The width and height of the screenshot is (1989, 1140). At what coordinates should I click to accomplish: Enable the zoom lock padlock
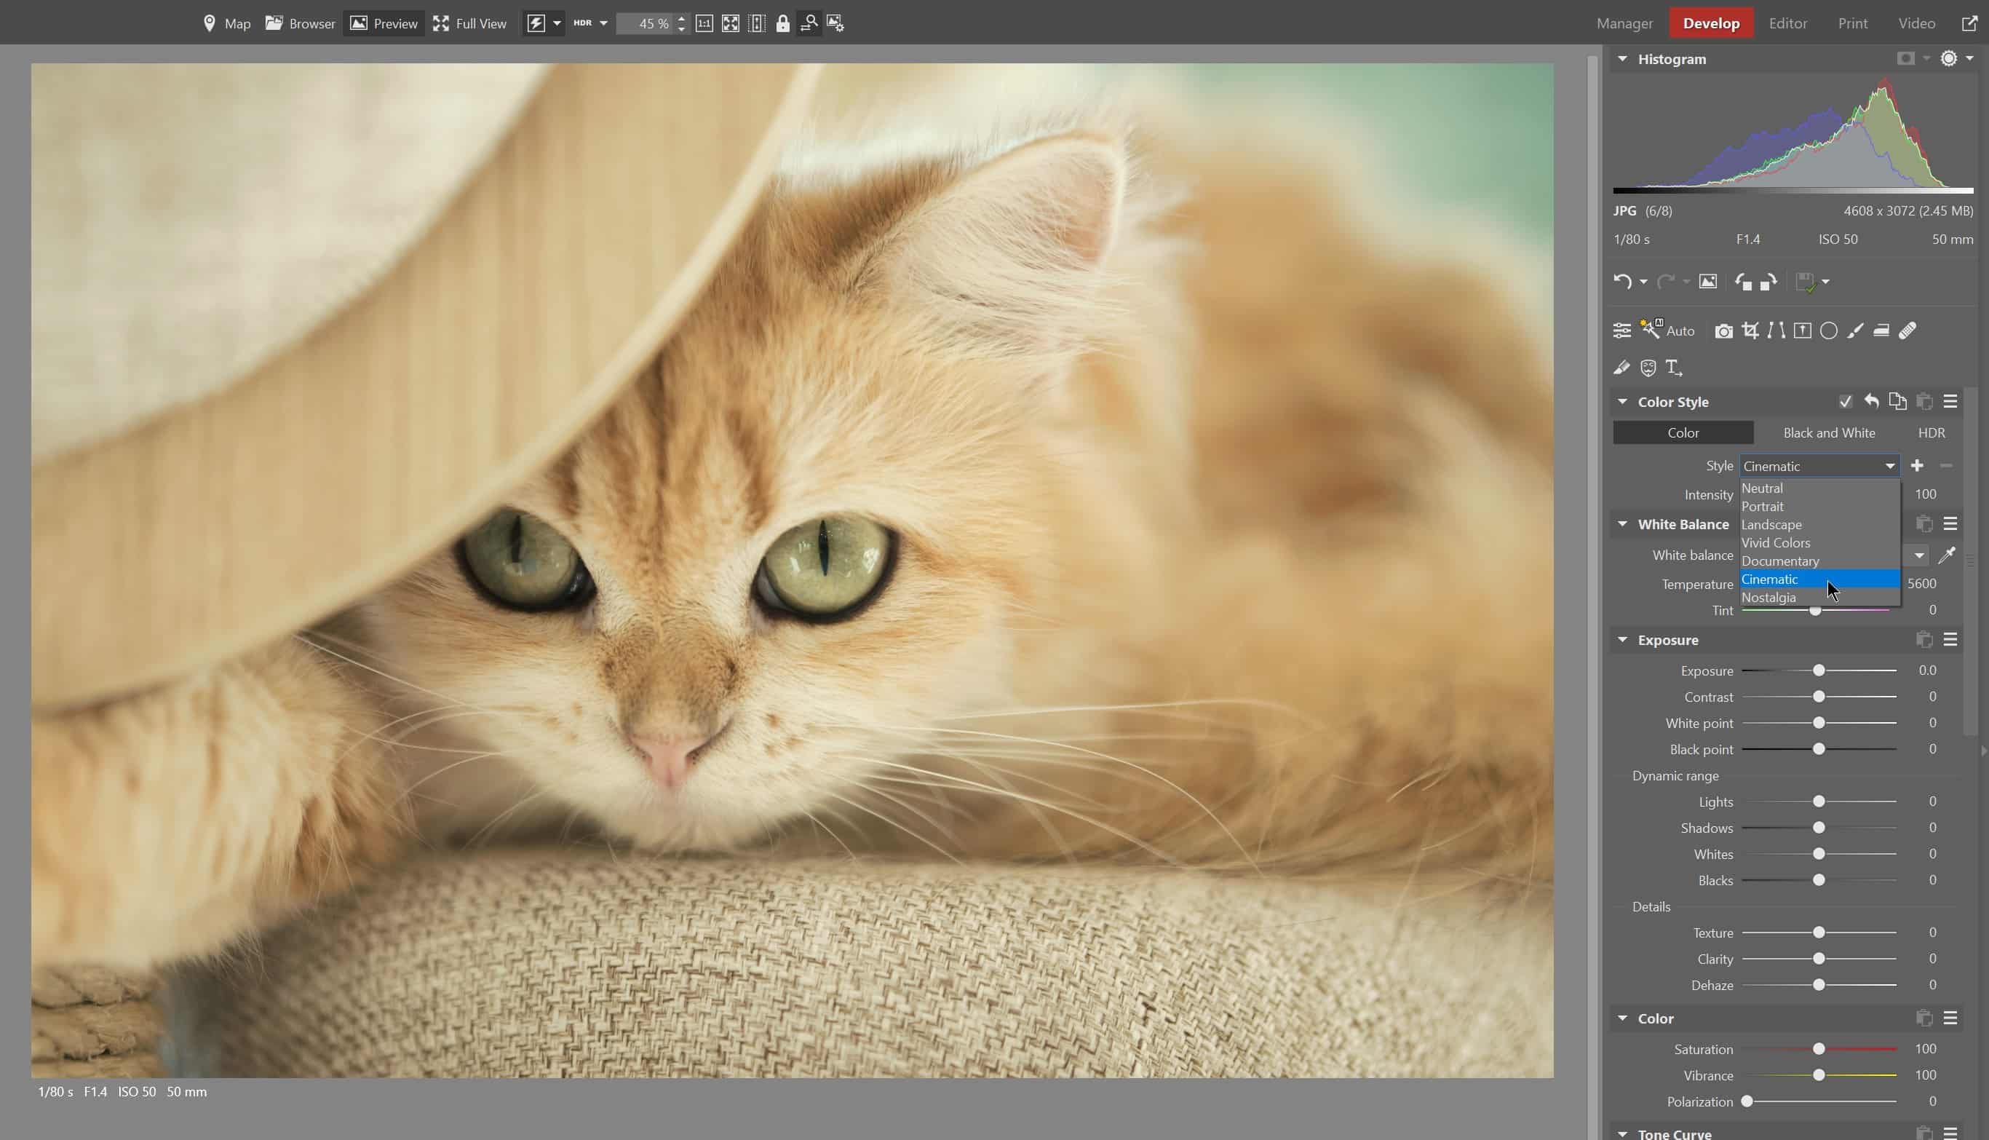pyautogui.click(x=783, y=23)
